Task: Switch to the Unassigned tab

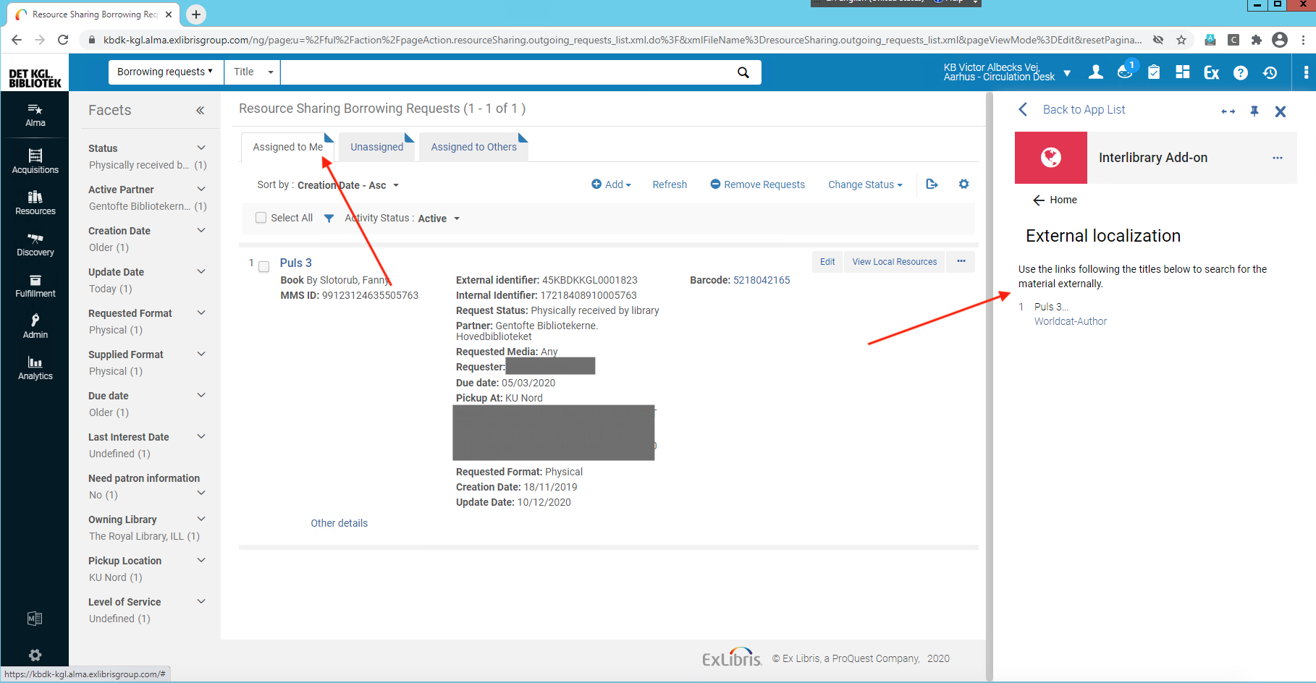Action: (376, 147)
